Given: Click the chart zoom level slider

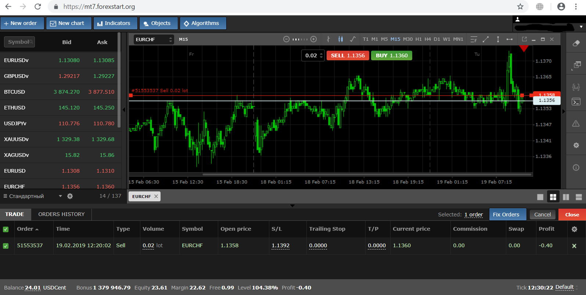Looking at the screenshot, I should (300, 39).
